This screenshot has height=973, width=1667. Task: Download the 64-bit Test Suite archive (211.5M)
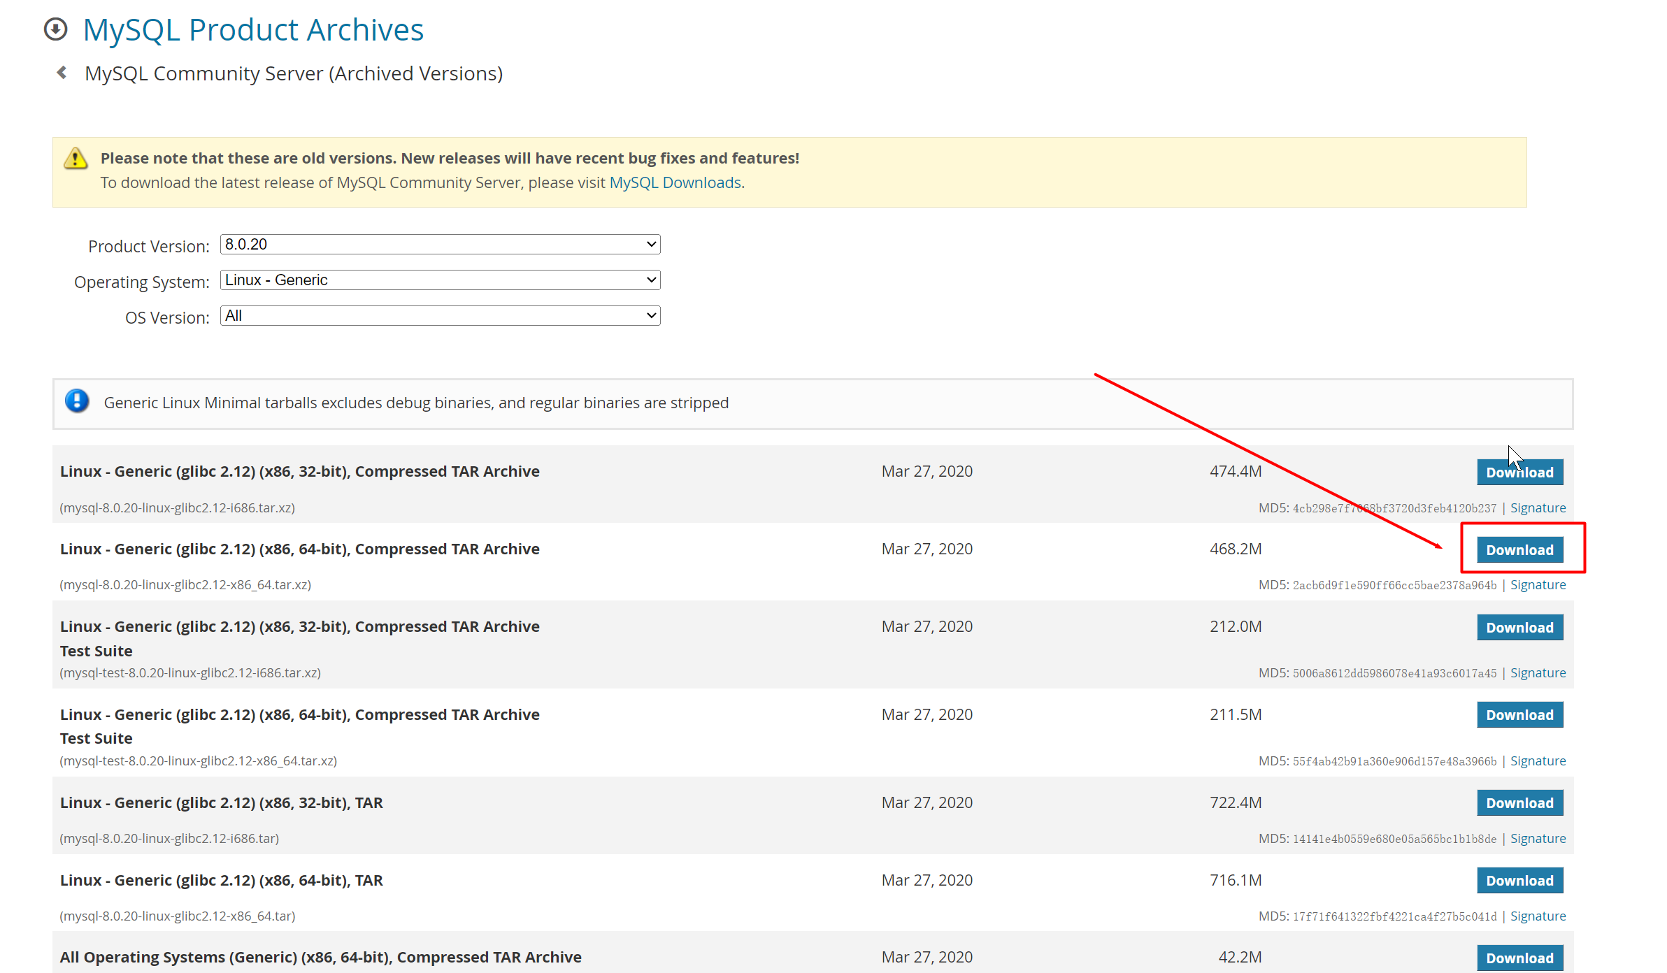pyautogui.click(x=1519, y=715)
